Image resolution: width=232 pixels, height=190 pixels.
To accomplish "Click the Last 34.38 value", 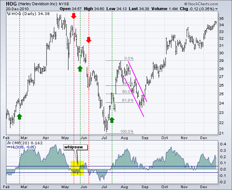I will coord(139,9).
